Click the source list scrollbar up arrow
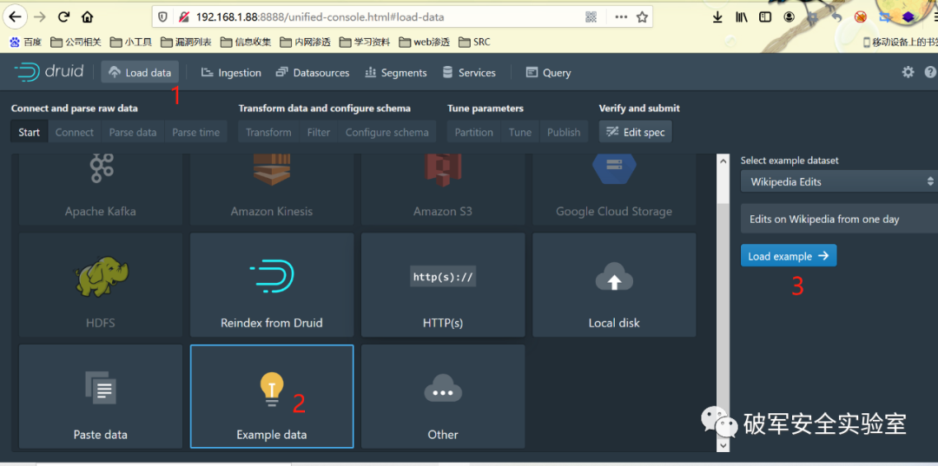Viewport: 938px width, 466px height. 723,161
